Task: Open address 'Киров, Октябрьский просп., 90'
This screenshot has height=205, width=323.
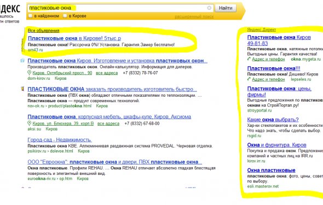Action: coord(62,73)
